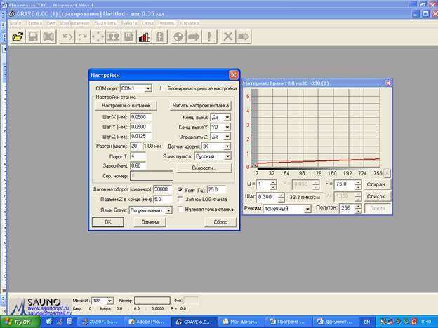
Task: Open the Справка menu
Action: (190, 23)
